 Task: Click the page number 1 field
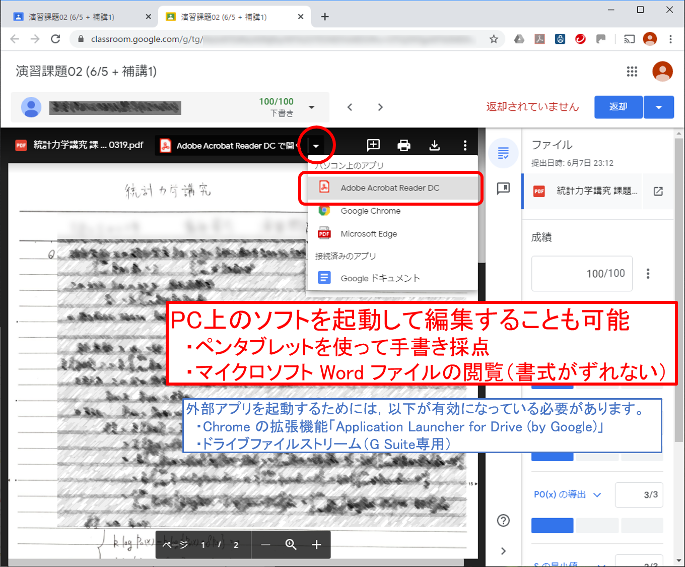pyautogui.click(x=203, y=545)
